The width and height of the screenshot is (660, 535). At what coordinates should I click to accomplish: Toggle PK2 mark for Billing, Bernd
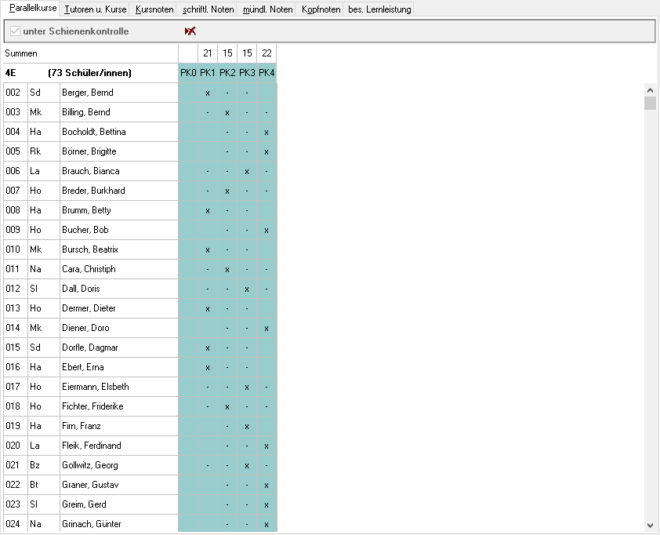point(227,112)
